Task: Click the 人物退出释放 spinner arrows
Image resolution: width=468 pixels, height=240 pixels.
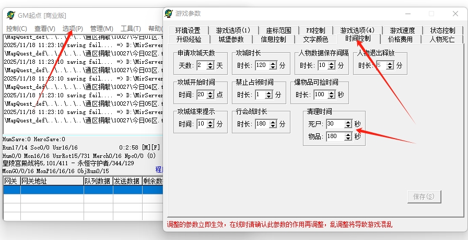Action: (390, 65)
